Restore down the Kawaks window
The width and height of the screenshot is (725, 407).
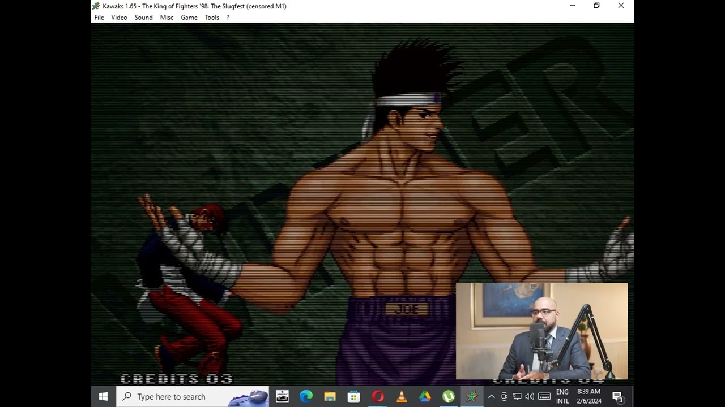pyautogui.click(x=596, y=6)
